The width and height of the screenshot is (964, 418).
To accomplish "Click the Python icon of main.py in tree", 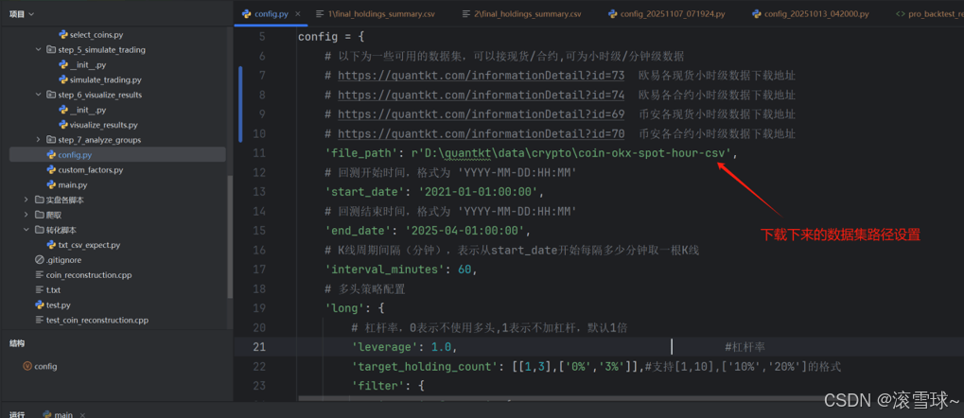I will point(51,185).
